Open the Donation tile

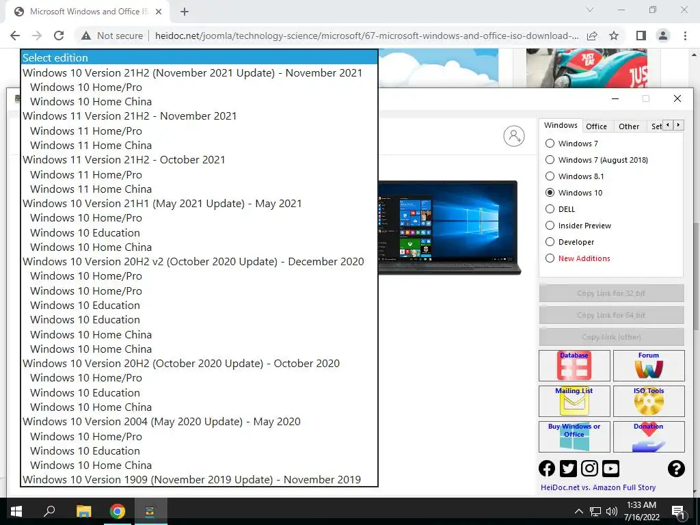click(649, 437)
